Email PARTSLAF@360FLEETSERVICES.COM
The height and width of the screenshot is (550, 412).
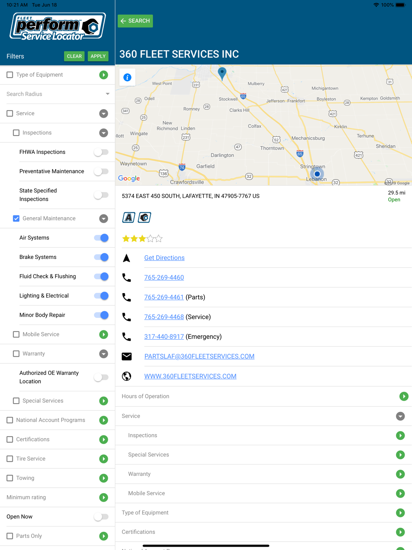[199, 357]
